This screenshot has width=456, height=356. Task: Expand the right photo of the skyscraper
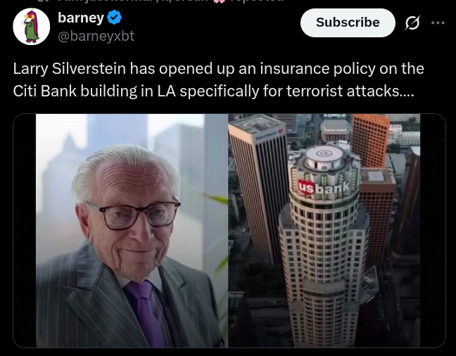324,231
